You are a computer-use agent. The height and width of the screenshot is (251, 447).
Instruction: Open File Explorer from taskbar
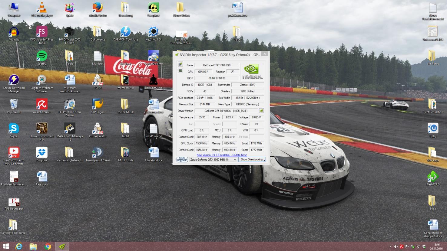click(33, 246)
